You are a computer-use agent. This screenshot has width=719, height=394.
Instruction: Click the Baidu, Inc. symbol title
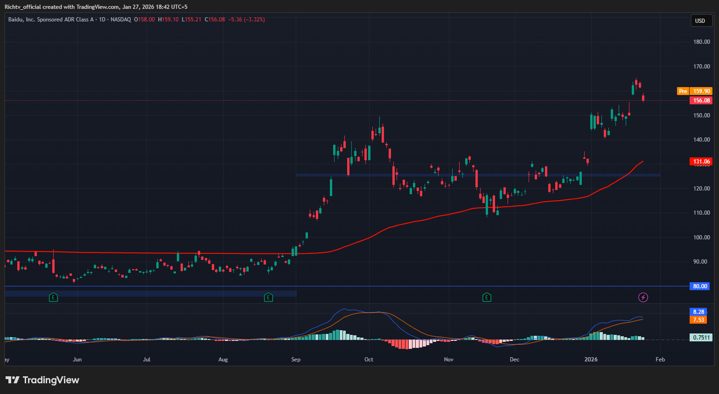[50, 20]
